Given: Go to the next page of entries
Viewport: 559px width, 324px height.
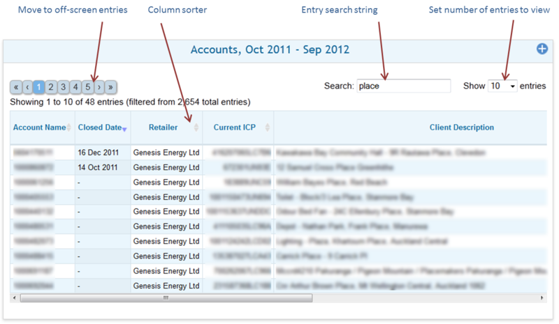Looking at the screenshot, I should (99, 87).
